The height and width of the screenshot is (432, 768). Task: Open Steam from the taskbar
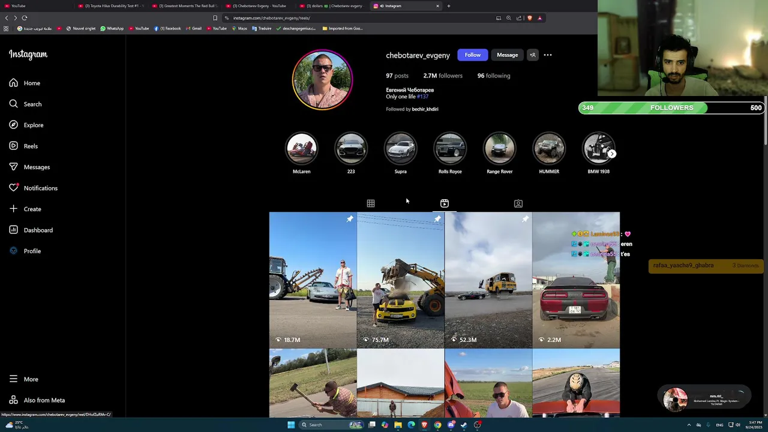(x=464, y=425)
